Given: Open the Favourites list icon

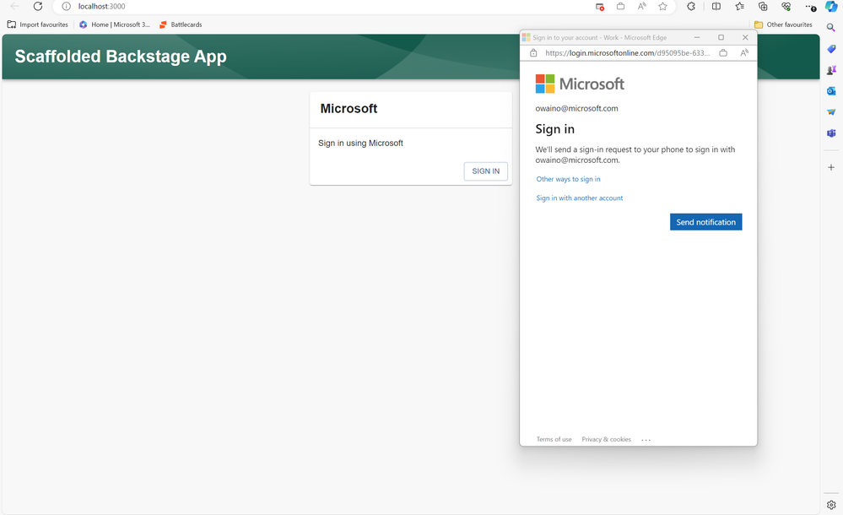Looking at the screenshot, I should tap(740, 7).
